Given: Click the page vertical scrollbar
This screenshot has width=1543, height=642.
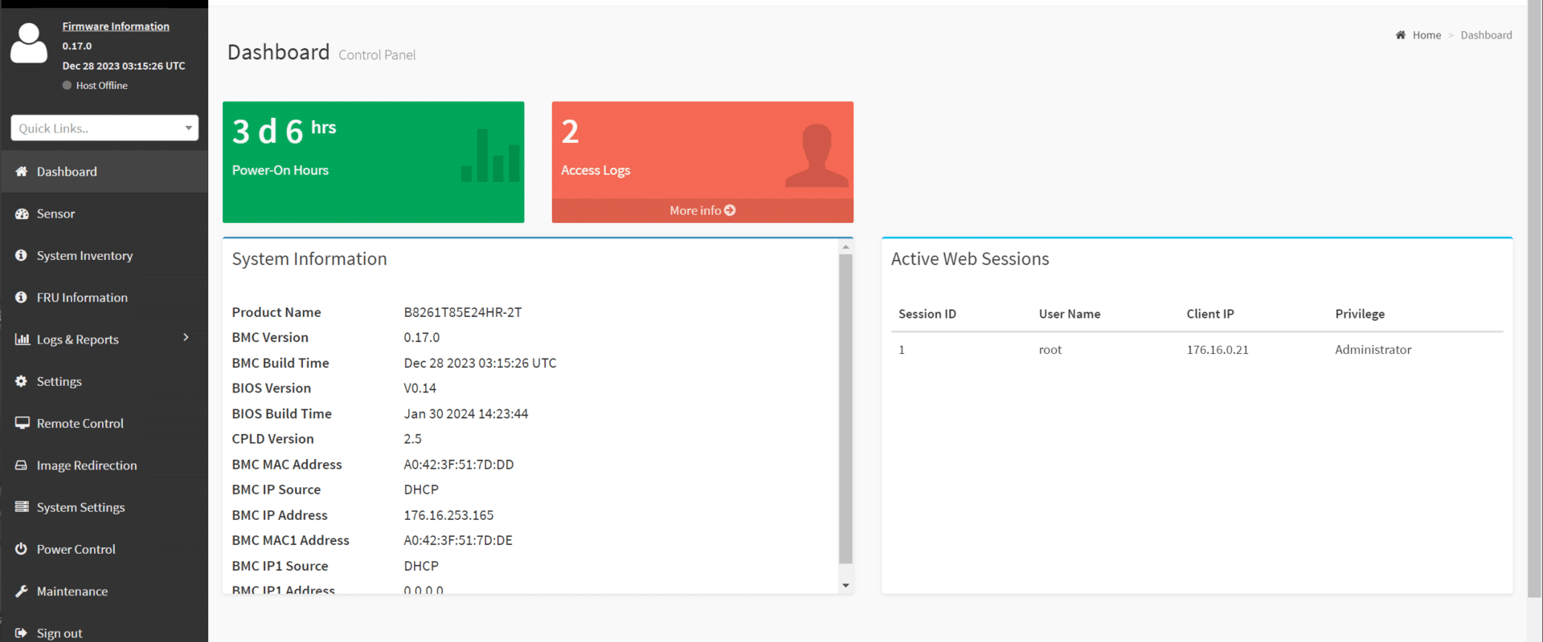Looking at the screenshot, I should [x=1535, y=299].
